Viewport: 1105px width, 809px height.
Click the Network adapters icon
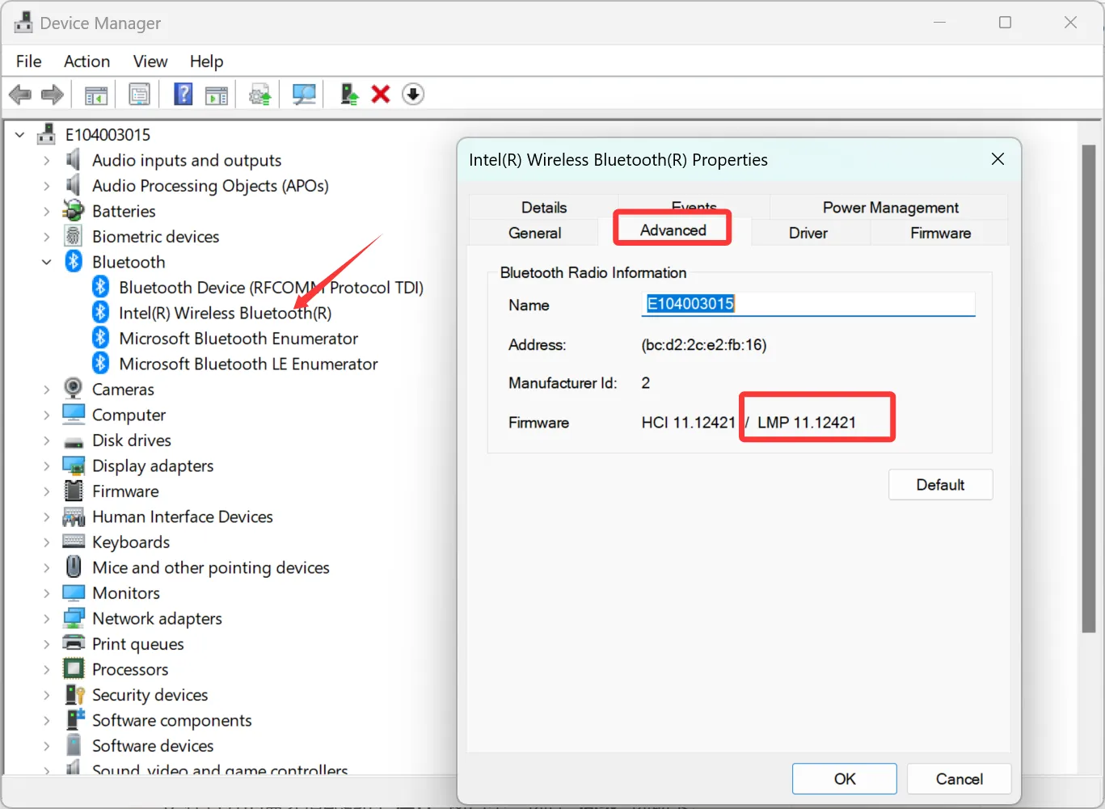point(74,618)
